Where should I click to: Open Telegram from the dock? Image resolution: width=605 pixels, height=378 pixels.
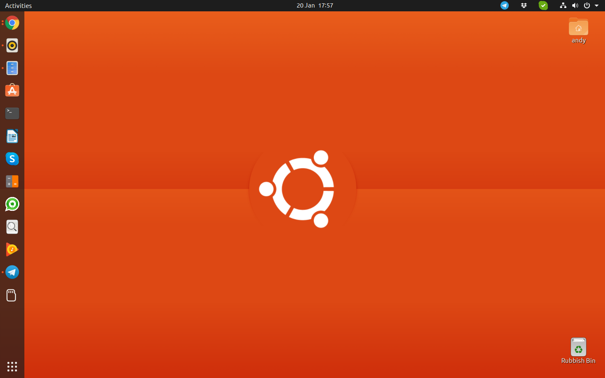pos(12,272)
